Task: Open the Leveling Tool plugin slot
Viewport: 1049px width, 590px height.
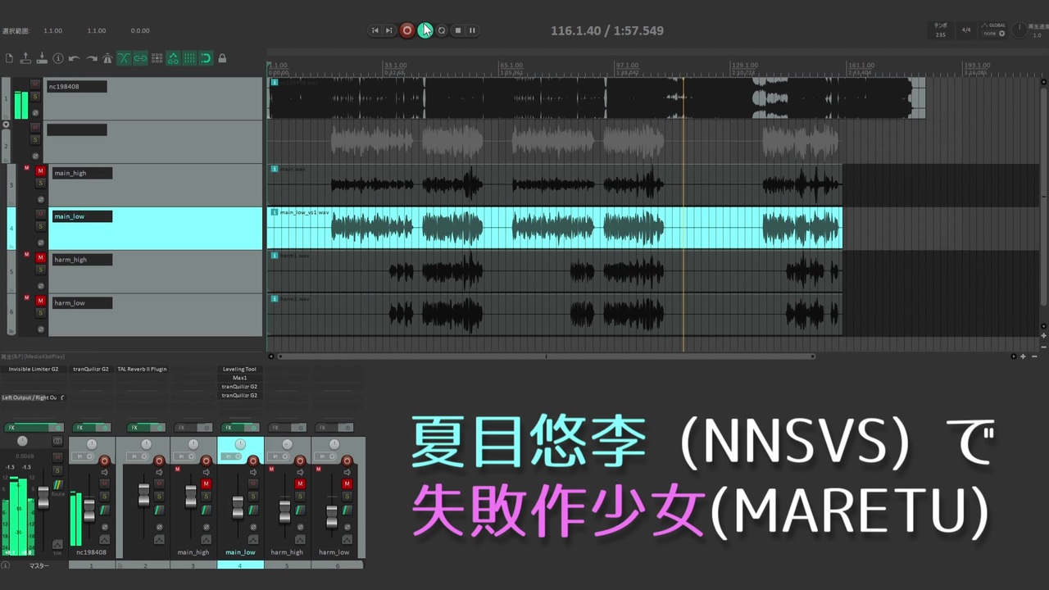Action: pos(240,370)
